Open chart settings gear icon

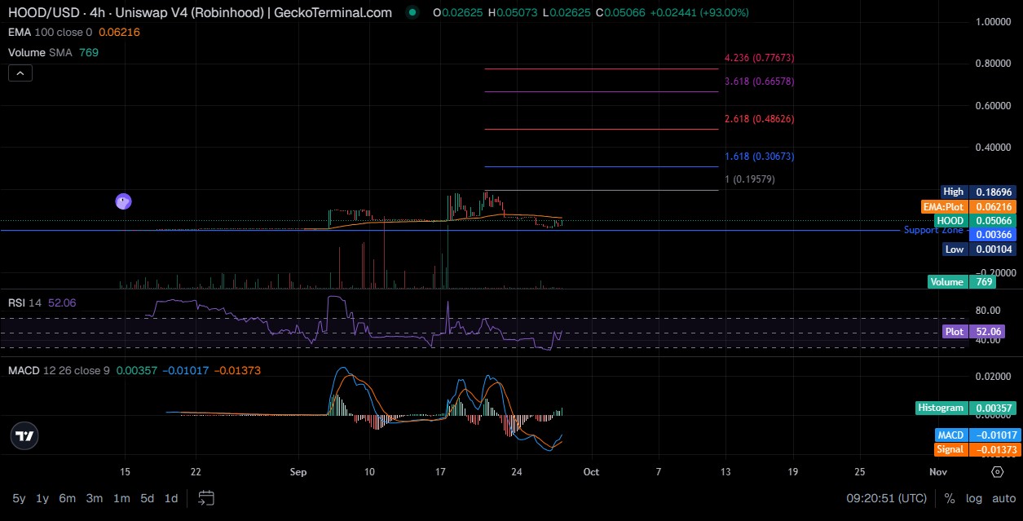pyautogui.click(x=997, y=471)
